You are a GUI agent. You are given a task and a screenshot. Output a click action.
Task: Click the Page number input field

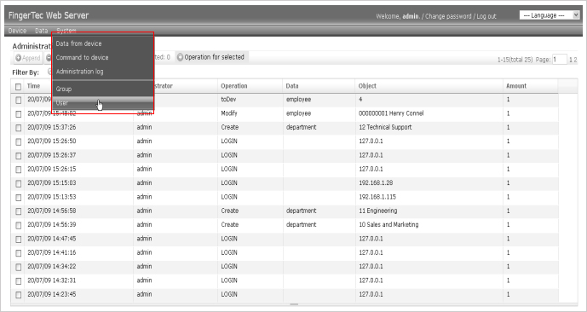559,60
